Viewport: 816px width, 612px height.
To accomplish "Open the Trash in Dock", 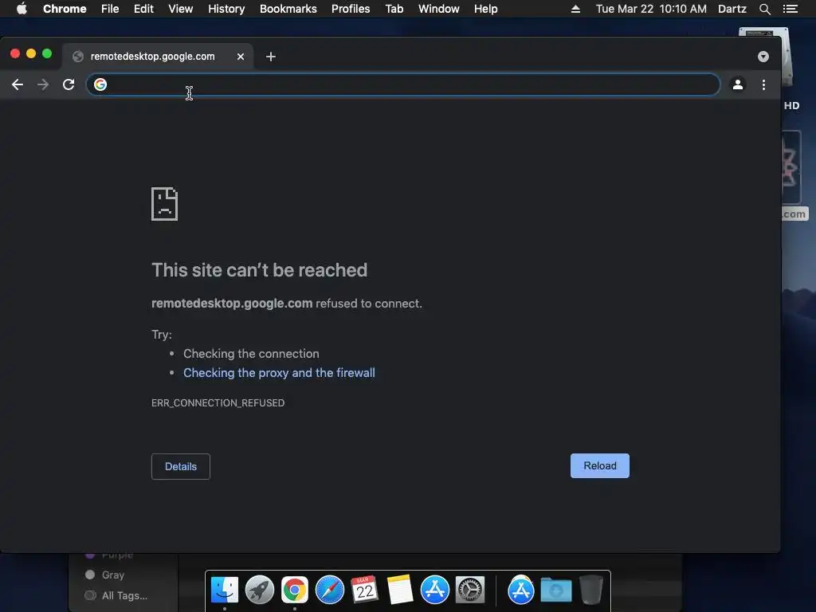I will [591, 590].
